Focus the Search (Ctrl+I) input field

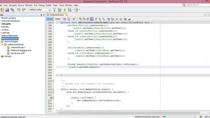[x=198, y=5]
